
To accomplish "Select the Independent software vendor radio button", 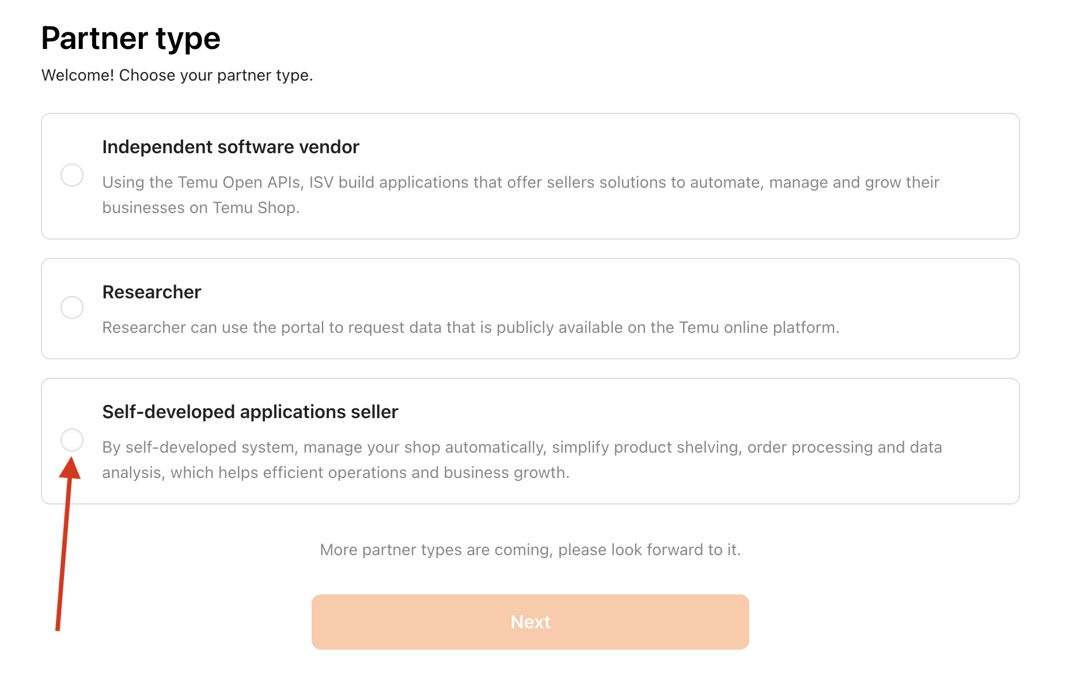I will (72, 175).
